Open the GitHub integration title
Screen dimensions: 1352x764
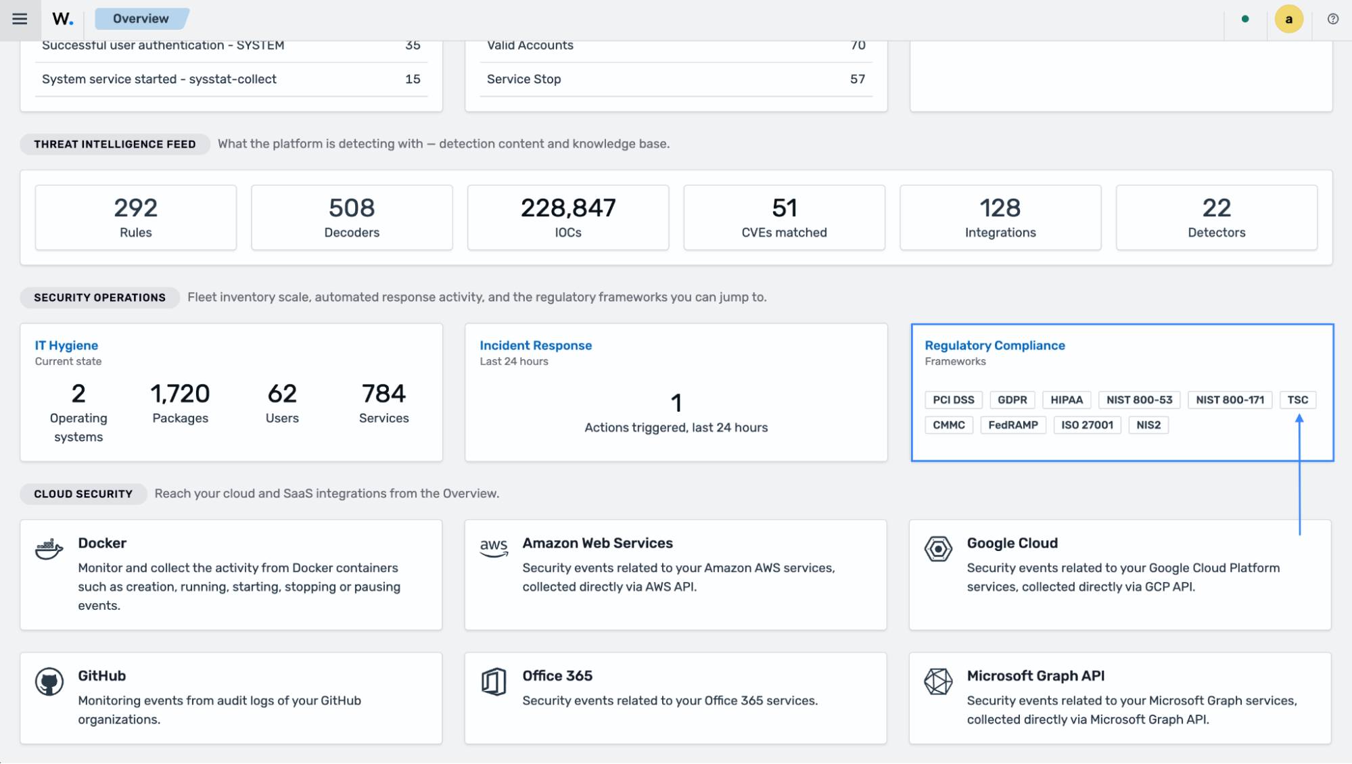(x=102, y=676)
